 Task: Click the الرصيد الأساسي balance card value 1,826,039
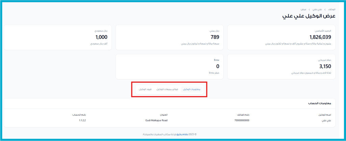(x=320, y=37)
